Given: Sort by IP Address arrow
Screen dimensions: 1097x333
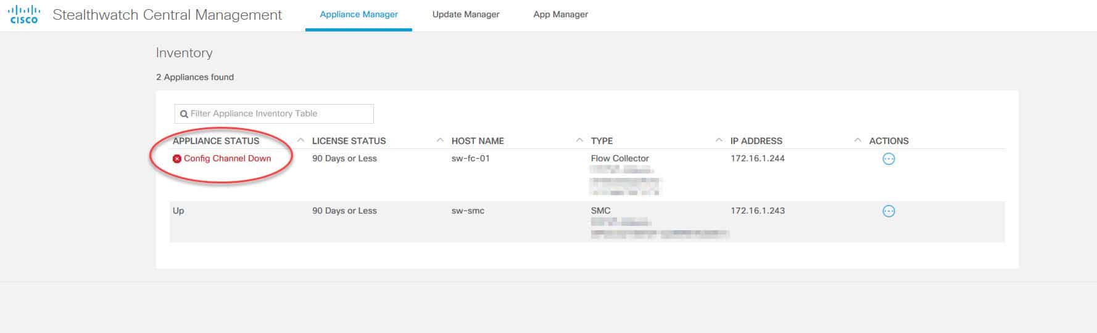Looking at the screenshot, I should (x=858, y=140).
